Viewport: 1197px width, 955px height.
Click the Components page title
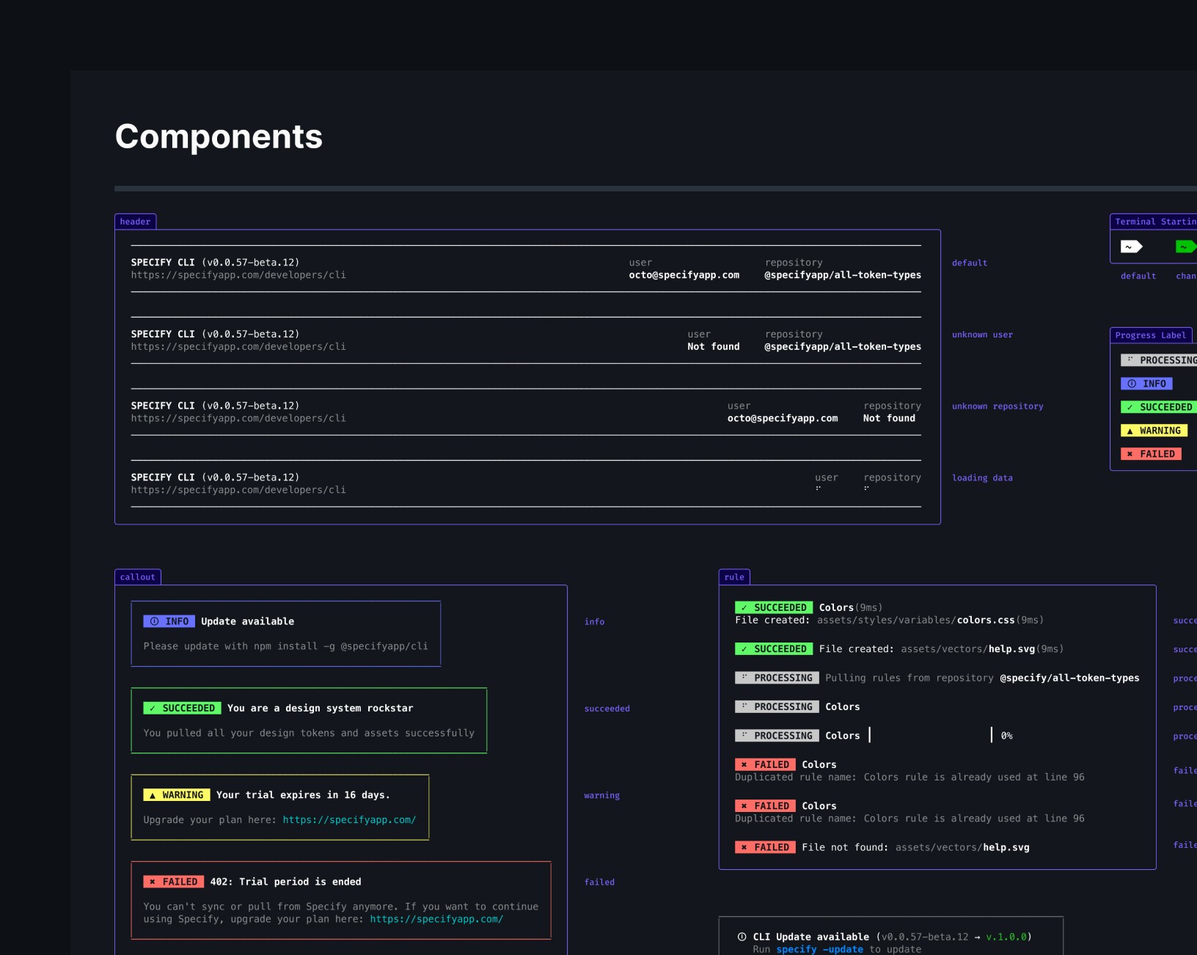(x=219, y=136)
